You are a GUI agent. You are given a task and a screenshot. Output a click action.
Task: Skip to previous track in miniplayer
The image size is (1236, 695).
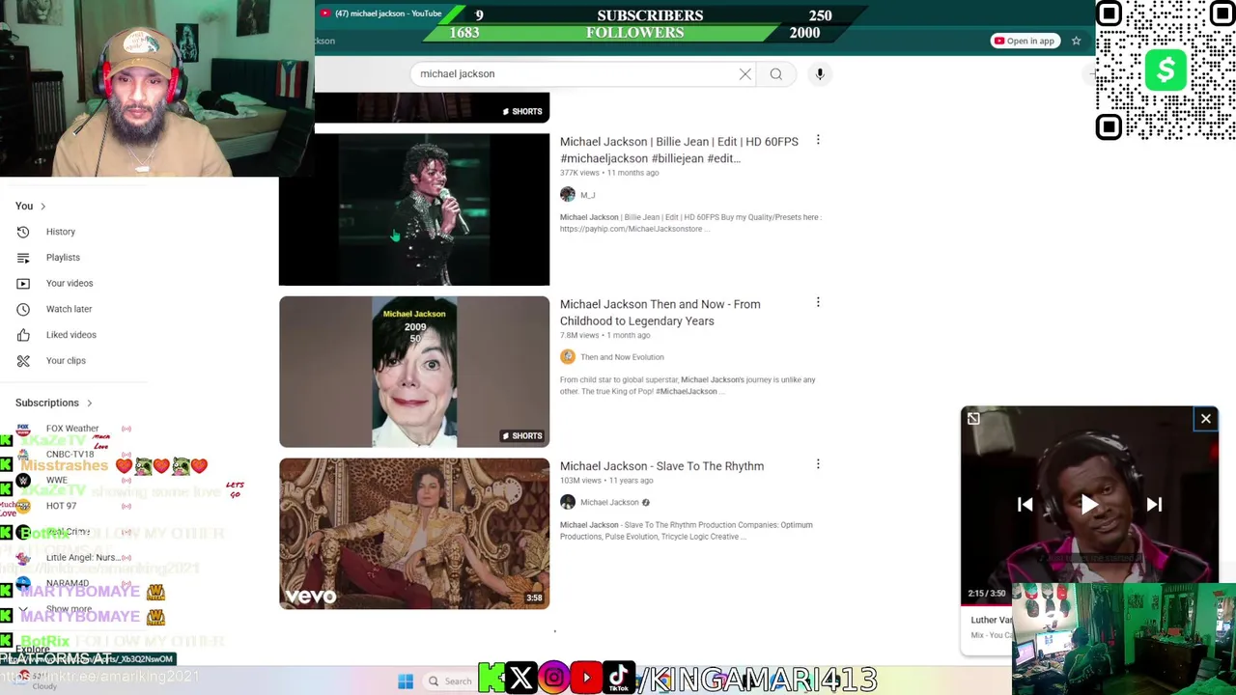1025,504
